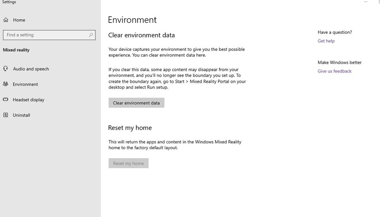Open the Get help link

click(x=326, y=41)
